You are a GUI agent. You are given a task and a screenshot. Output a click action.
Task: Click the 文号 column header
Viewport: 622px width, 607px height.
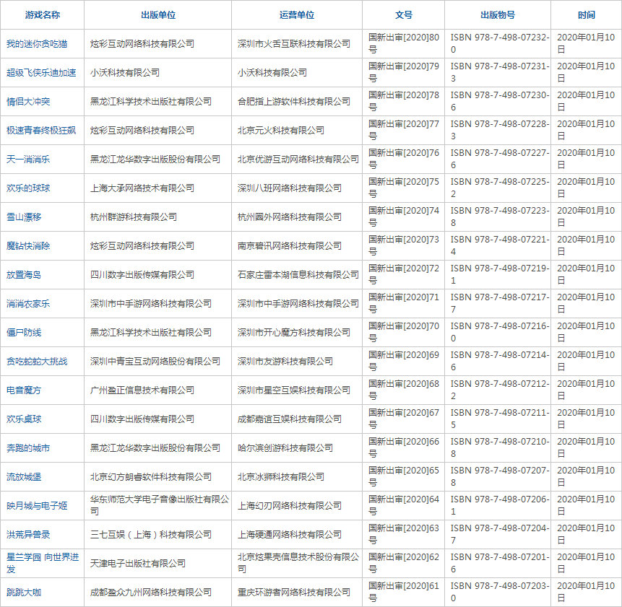coord(403,15)
